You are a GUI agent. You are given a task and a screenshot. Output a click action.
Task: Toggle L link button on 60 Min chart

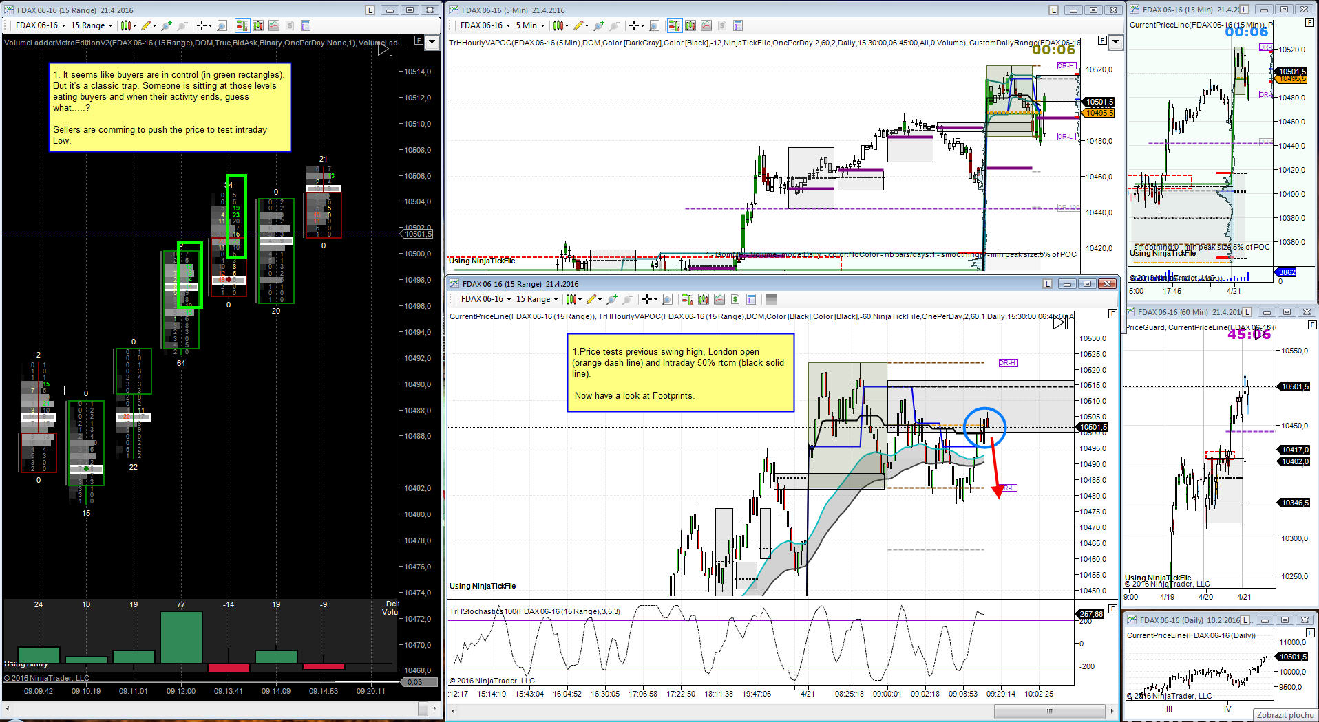pyautogui.click(x=1247, y=312)
